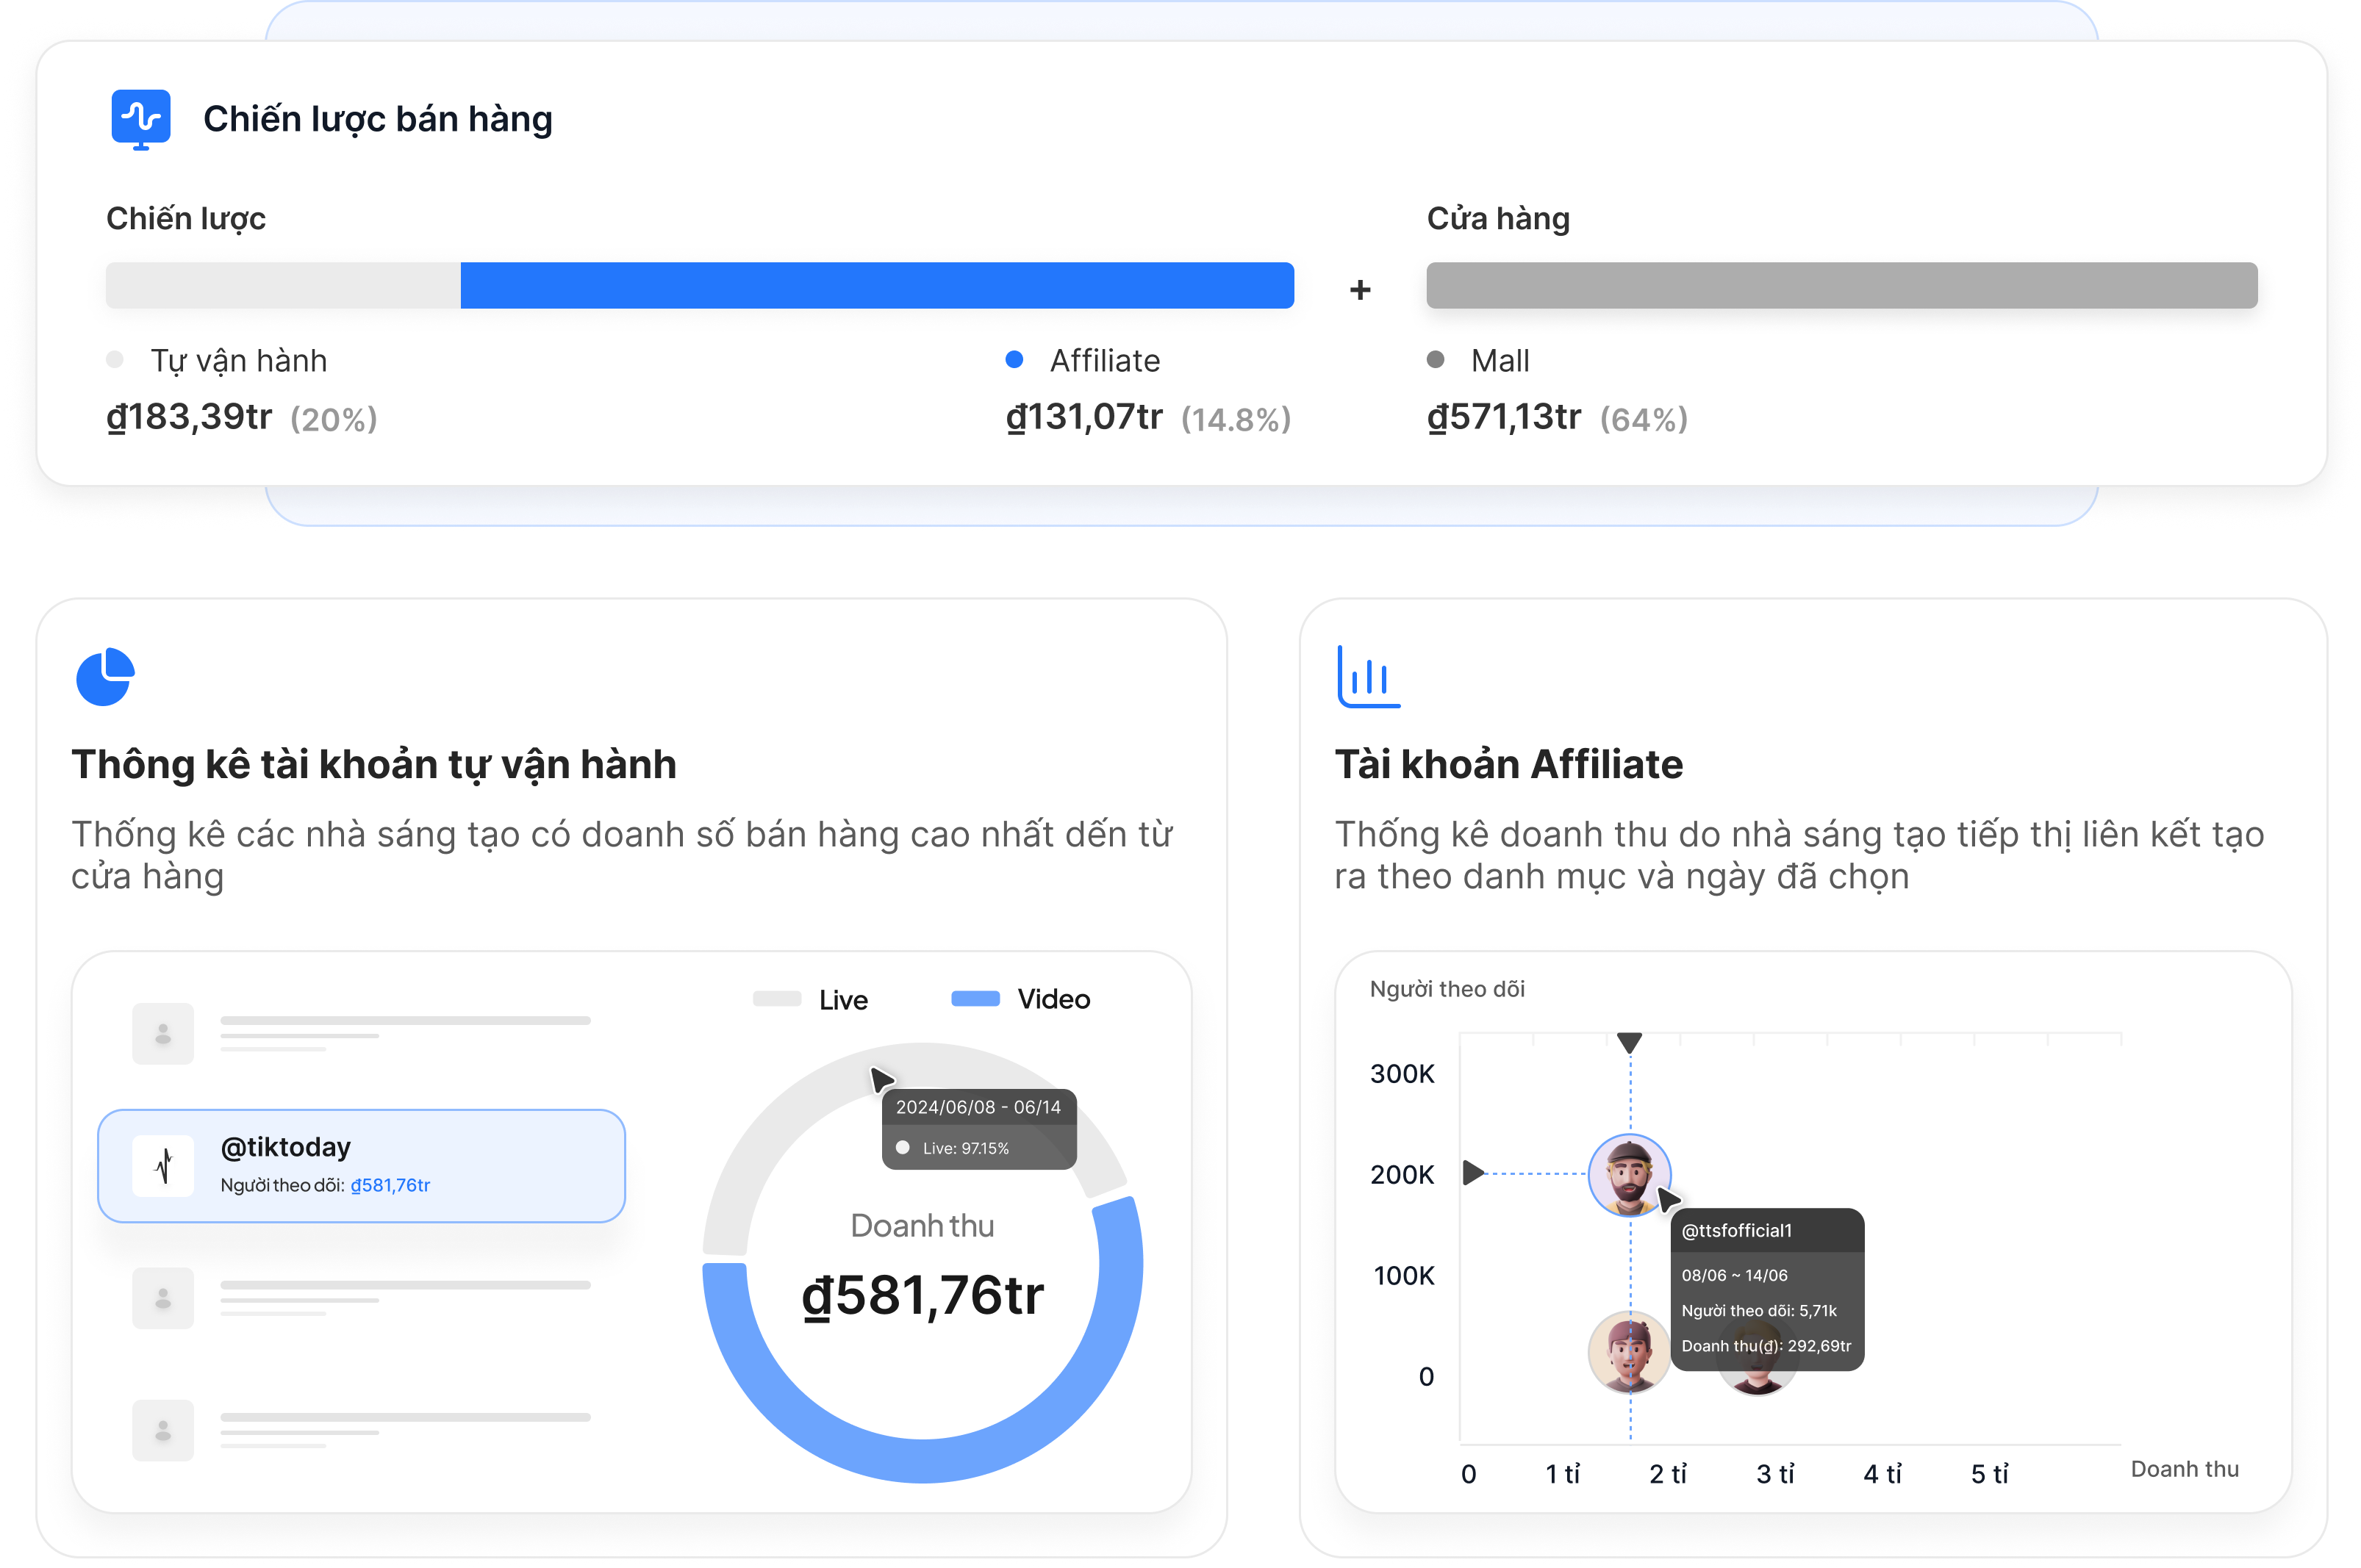Image resolution: width=2361 pixels, height=1568 pixels.
Task: Click the 300K y-axis label
Action: [1402, 1074]
